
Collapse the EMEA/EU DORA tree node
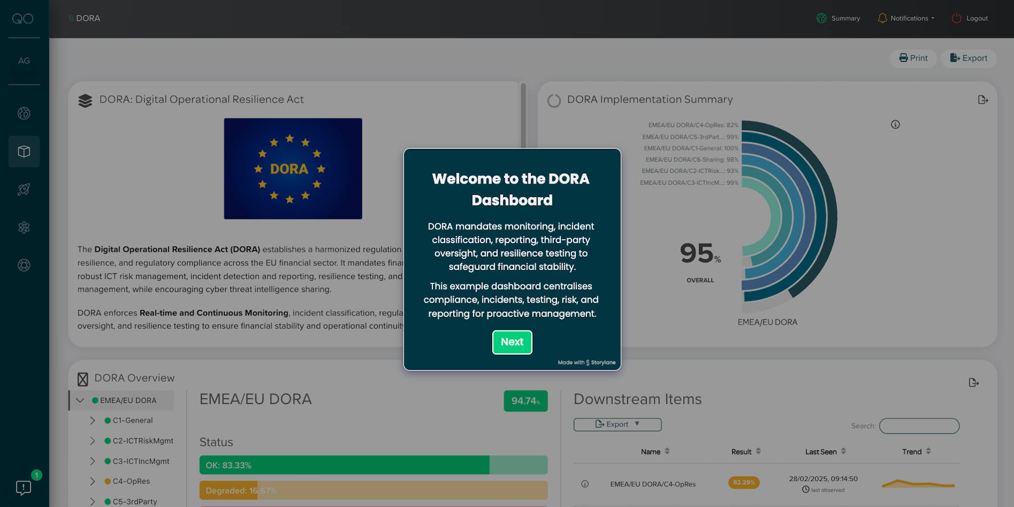[81, 400]
